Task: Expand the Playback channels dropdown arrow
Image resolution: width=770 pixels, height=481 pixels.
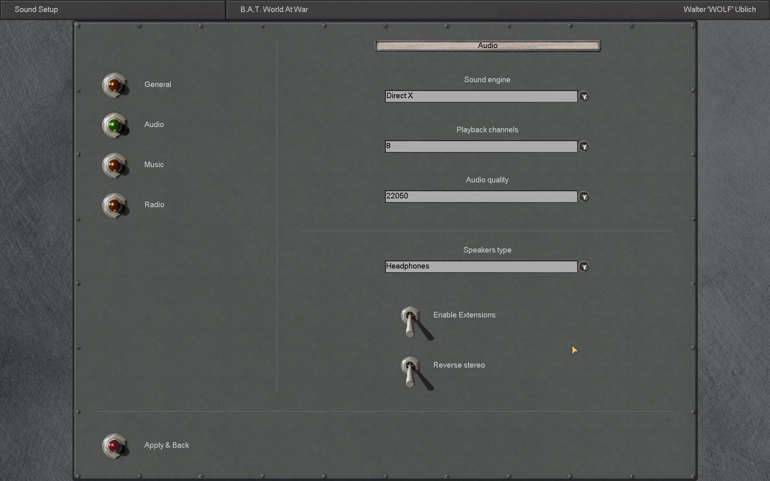Action: click(x=584, y=147)
